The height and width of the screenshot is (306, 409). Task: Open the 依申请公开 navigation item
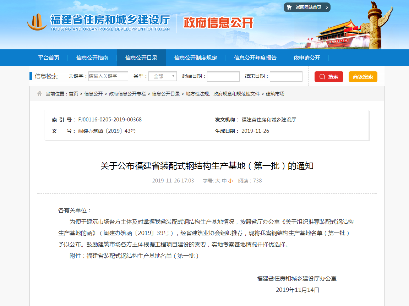click(307, 58)
